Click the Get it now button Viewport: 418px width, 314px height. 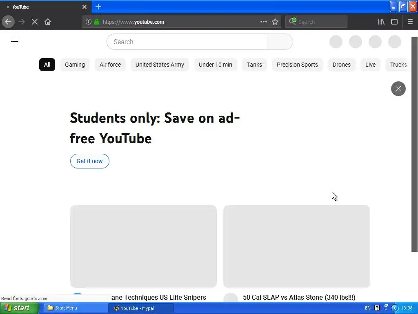(x=89, y=161)
